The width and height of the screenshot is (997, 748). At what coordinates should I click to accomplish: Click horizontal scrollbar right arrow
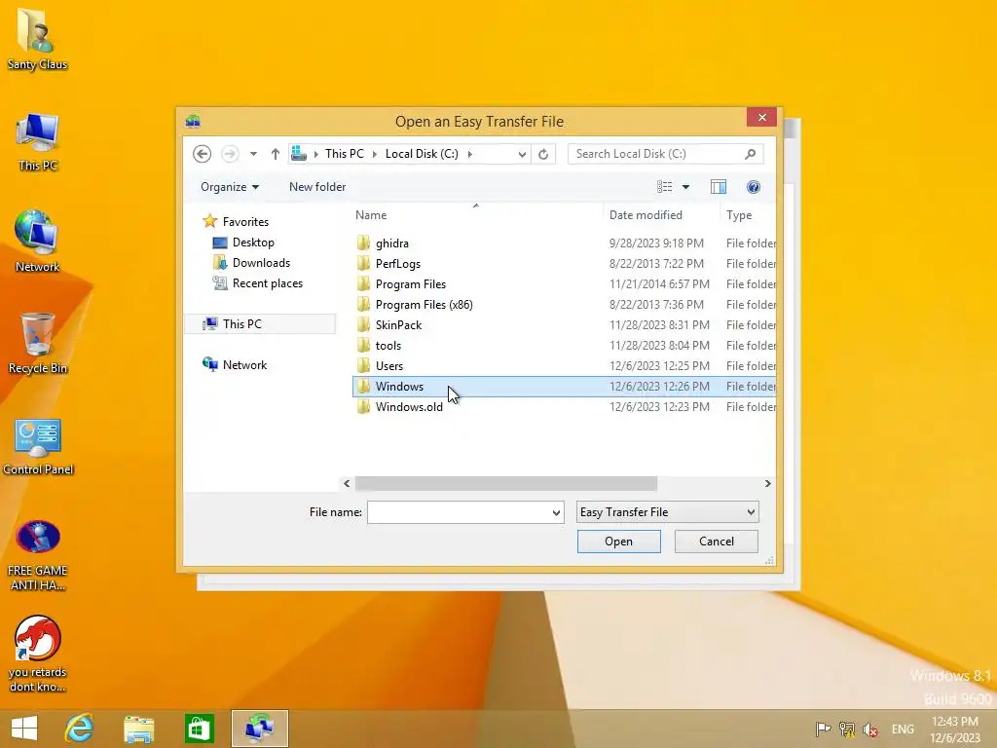click(x=767, y=483)
